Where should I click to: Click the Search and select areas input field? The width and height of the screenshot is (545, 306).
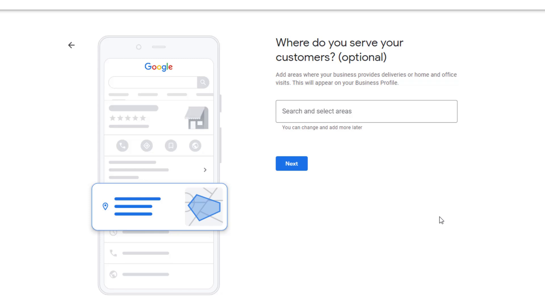point(366,111)
